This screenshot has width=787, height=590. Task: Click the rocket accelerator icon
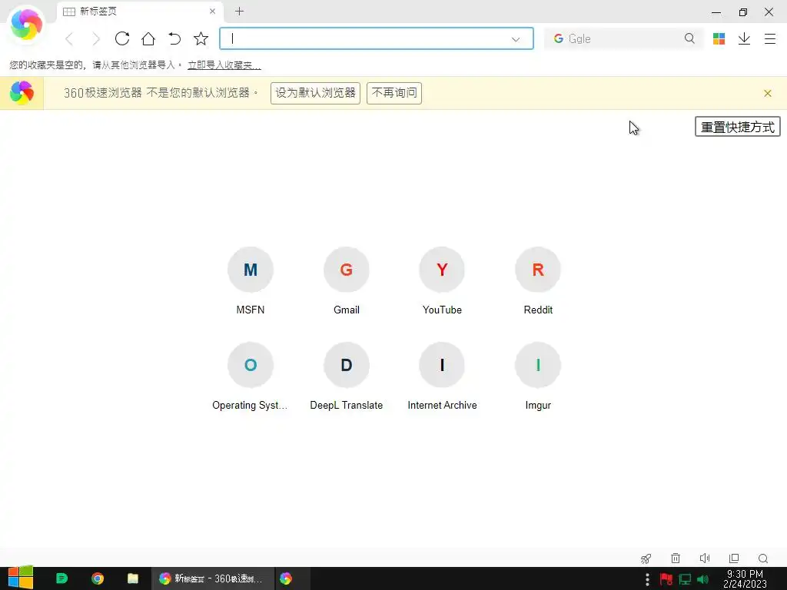coord(646,559)
